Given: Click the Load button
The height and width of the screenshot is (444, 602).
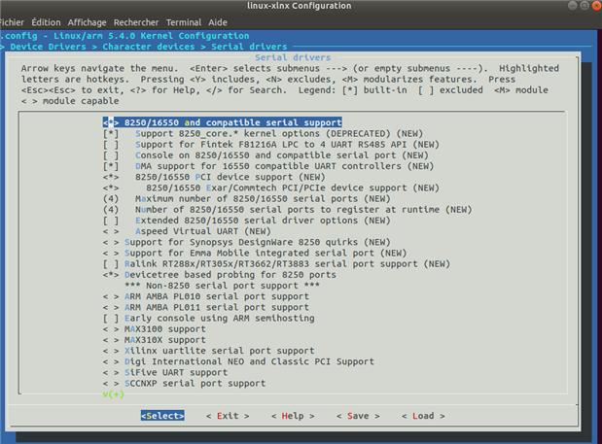Looking at the screenshot, I should click(x=423, y=416).
